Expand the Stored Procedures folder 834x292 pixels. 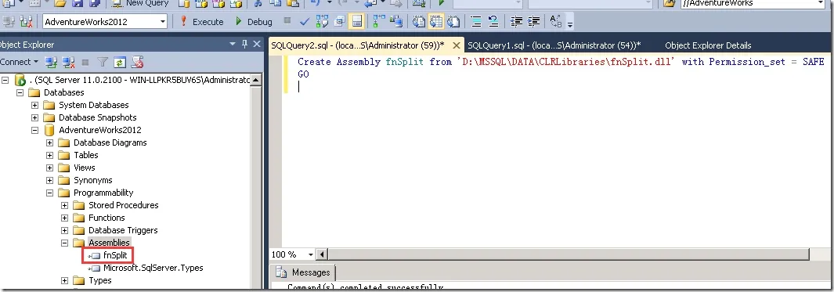click(65, 205)
